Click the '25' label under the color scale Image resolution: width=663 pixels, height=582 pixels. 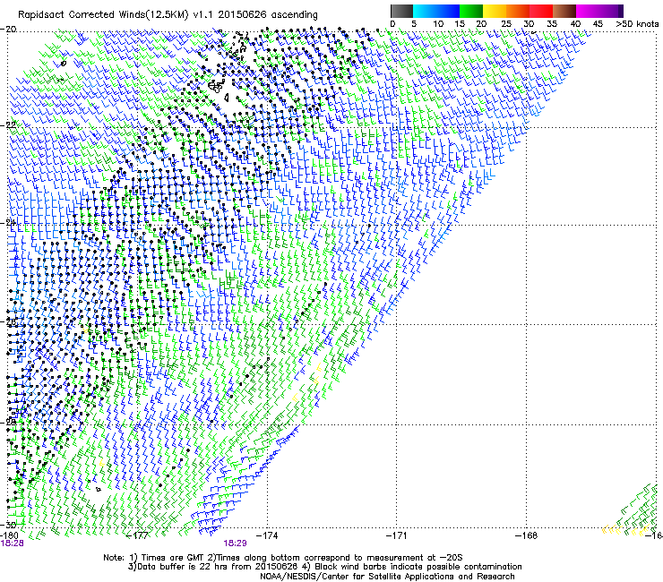(x=506, y=24)
